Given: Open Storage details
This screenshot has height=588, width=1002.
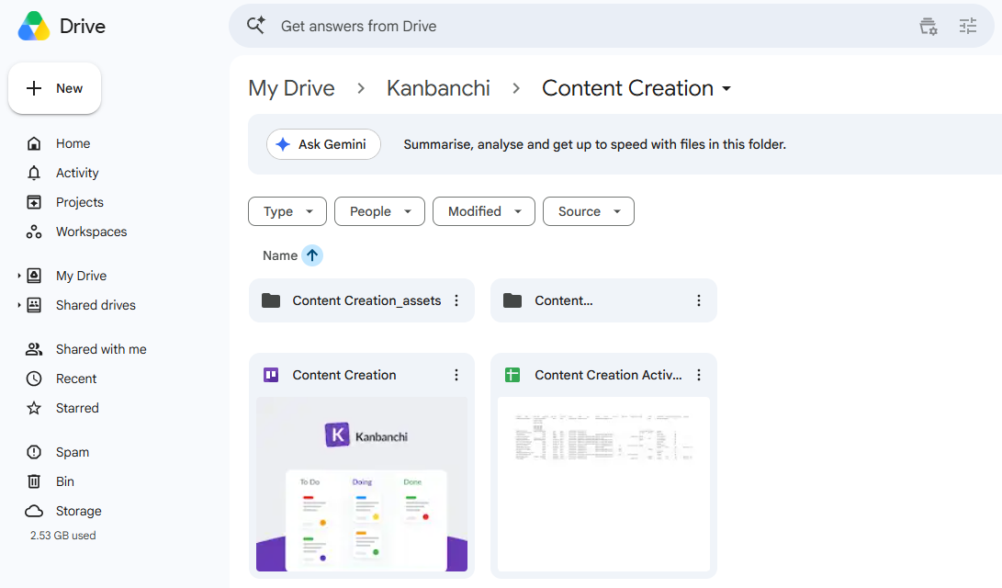Looking at the screenshot, I should (79, 511).
